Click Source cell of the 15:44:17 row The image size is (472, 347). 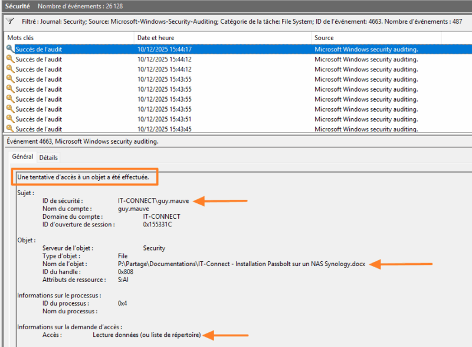click(x=366, y=49)
